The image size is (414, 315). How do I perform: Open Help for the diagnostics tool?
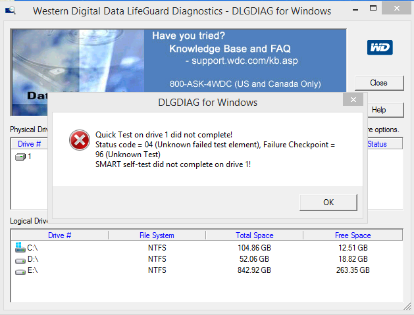pos(378,110)
